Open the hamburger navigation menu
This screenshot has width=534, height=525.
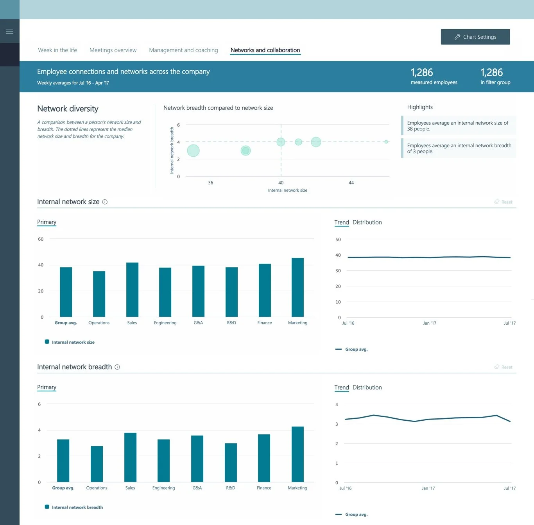pos(10,31)
